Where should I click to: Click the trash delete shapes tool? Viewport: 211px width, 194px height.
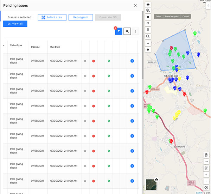coord(148,29)
